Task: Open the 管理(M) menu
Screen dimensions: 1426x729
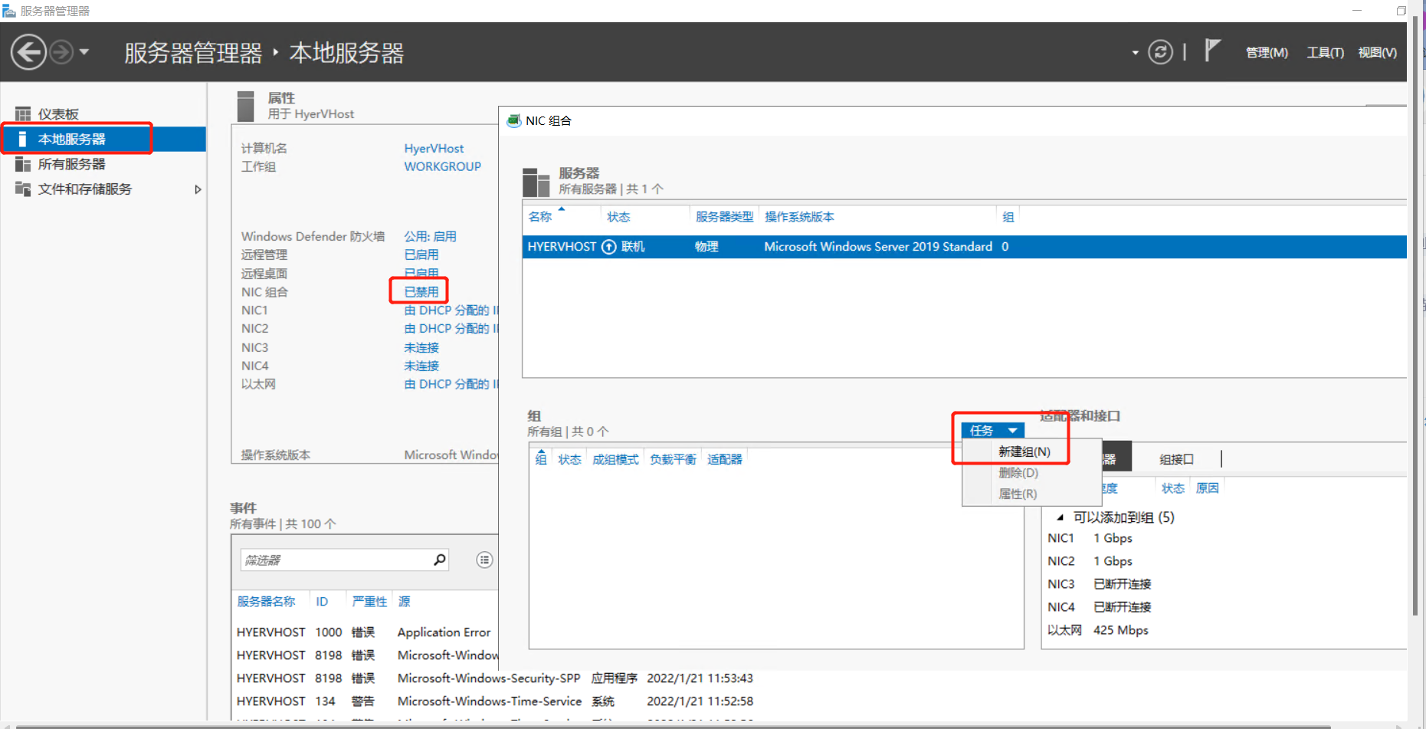Action: (x=1266, y=52)
